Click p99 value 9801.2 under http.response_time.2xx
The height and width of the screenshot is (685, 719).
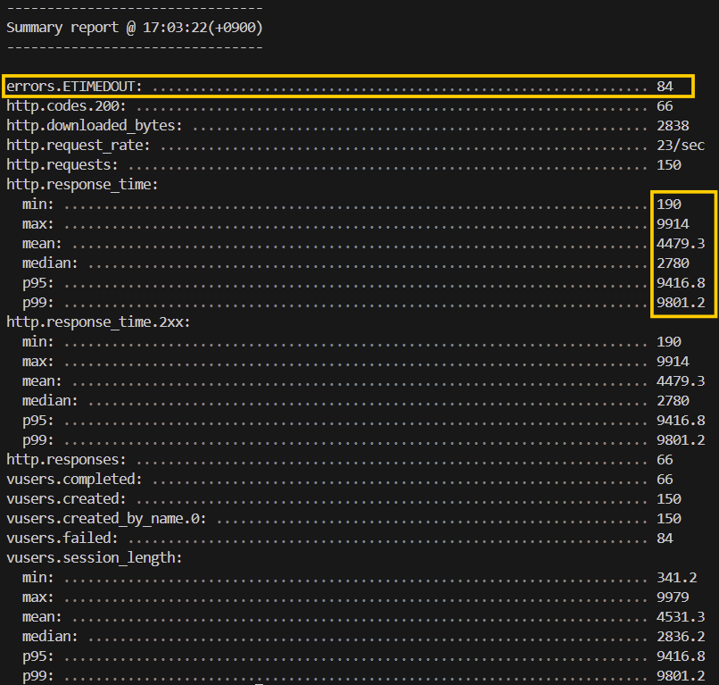[681, 439]
